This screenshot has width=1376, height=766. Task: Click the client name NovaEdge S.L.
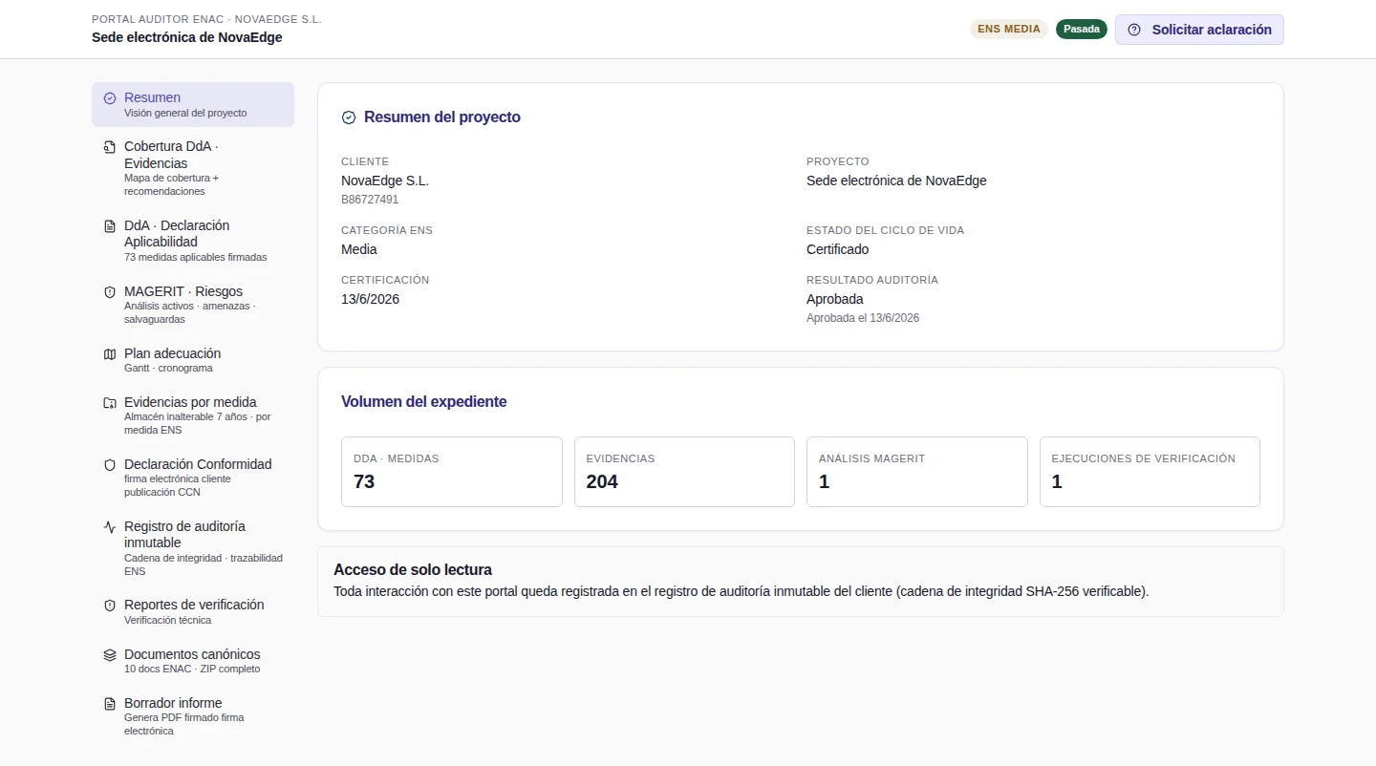[385, 181]
